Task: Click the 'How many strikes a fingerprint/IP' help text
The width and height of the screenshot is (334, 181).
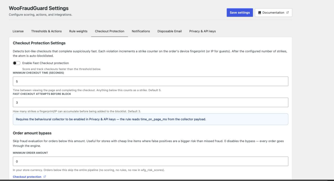Action: tap(77, 111)
